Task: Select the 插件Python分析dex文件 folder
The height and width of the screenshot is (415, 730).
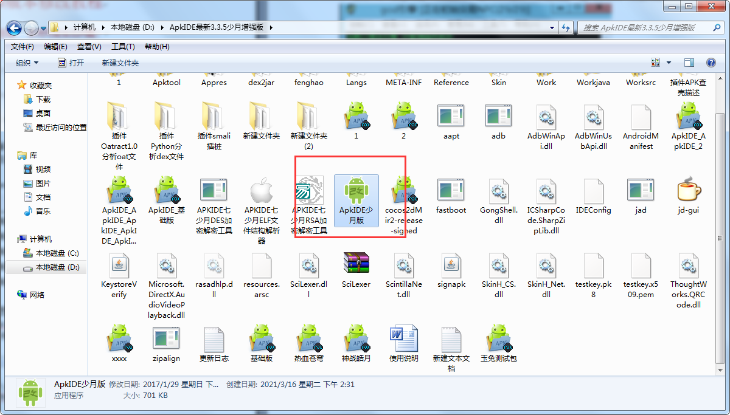Action: (167, 117)
